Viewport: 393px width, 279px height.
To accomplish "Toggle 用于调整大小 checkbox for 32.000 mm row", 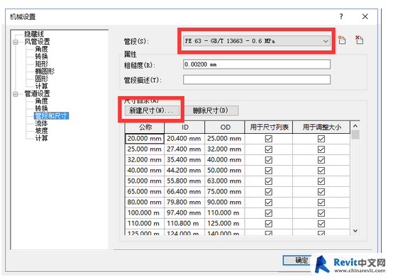I will click(321, 160).
